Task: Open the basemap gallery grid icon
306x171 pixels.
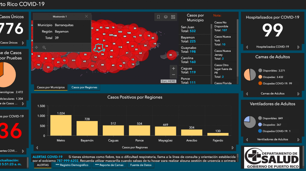Action: [x=173, y=17]
